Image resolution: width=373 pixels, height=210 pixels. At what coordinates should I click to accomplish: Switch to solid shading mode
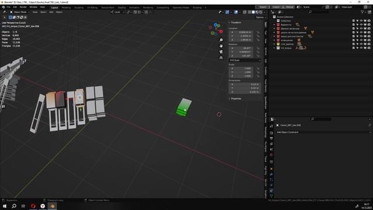(x=253, y=12)
